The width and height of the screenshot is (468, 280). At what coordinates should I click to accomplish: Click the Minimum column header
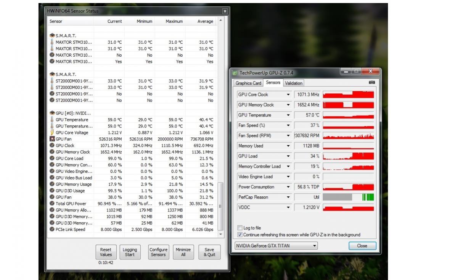139,21
